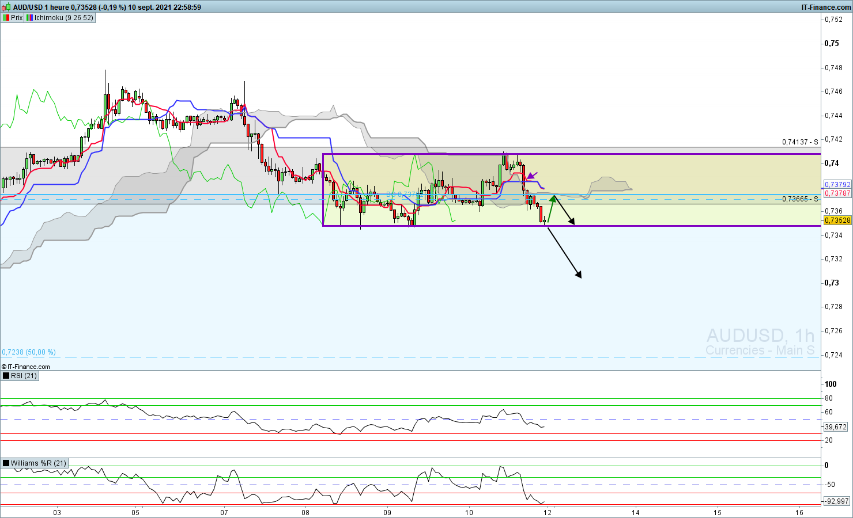
Task: Click the RSI 80 scale label
Action: [829, 398]
